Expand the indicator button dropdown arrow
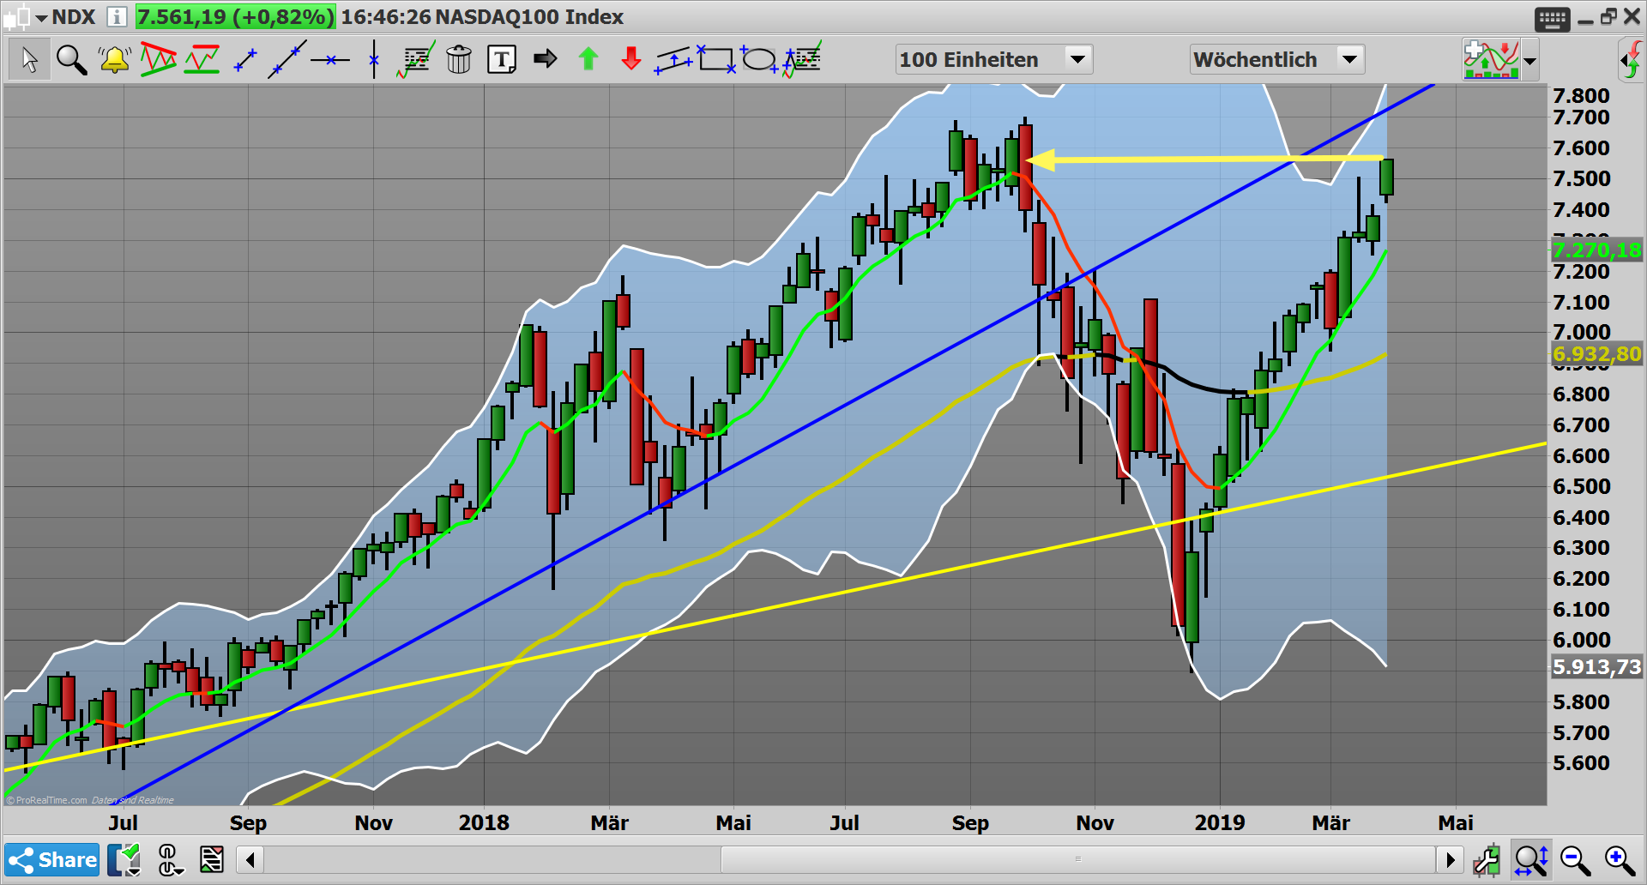Viewport: 1647px width, 885px height. tap(1530, 61)
